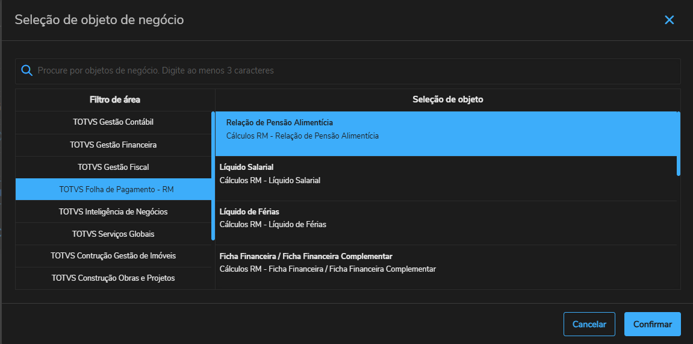Viewport: 693px width, 344px height.
Task: Close the business object selection dialog
Action: 669,20
